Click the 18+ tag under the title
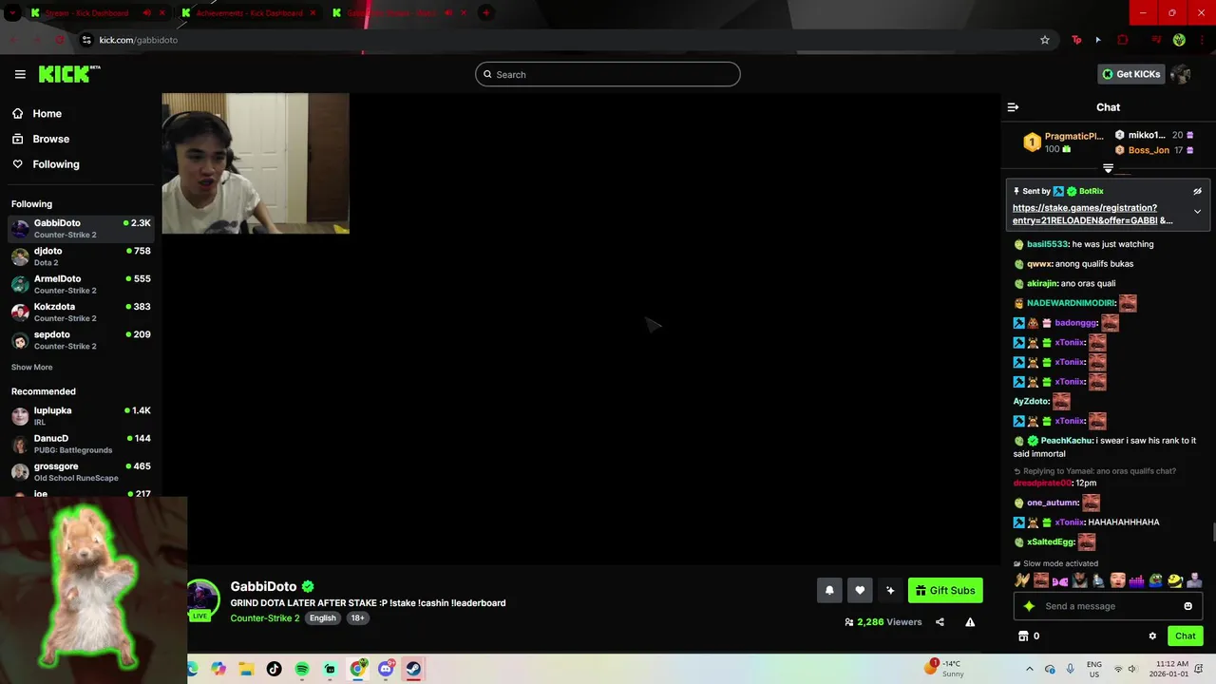Viewport: 1216px width, 684px height. tap(357, 617)
